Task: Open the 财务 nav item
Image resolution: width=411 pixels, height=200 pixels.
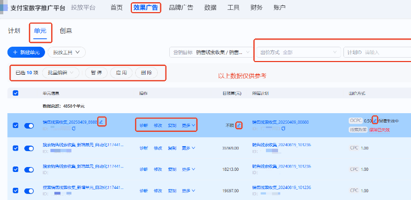Action: pos(257,8)
